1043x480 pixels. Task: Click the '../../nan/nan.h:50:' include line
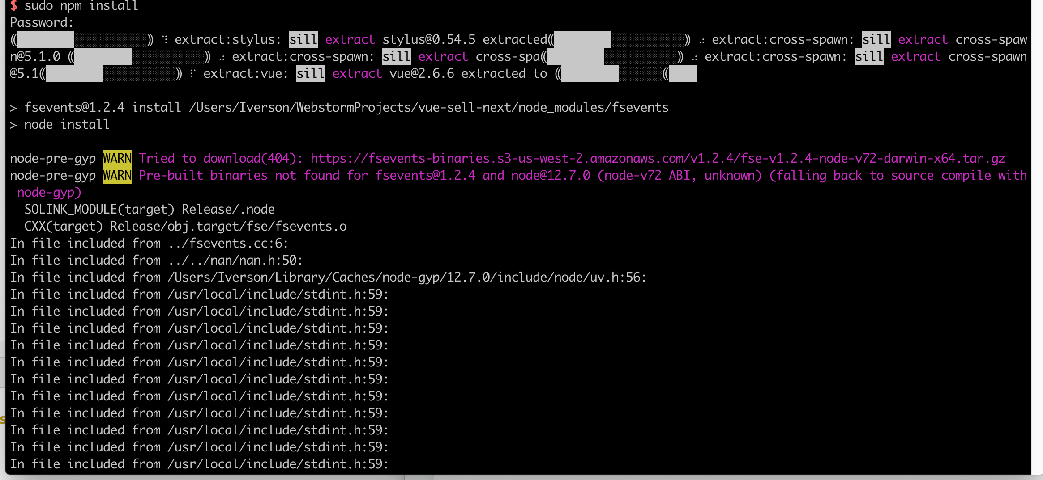[x=157, y=261]
